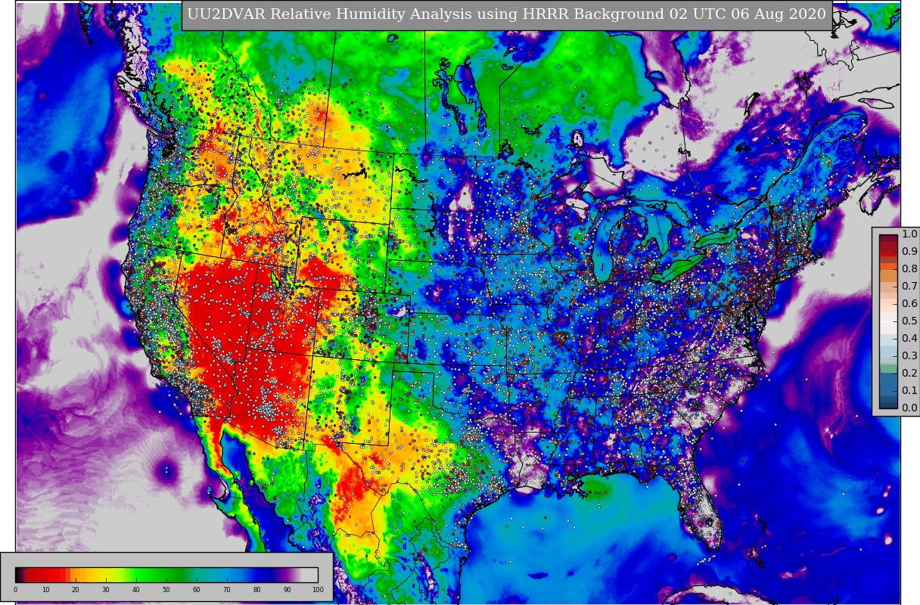Click the UU2DVAR Relative Humidity Analysis title
The height and width of the screenshot is (605, 920).
tap(506, 14)
